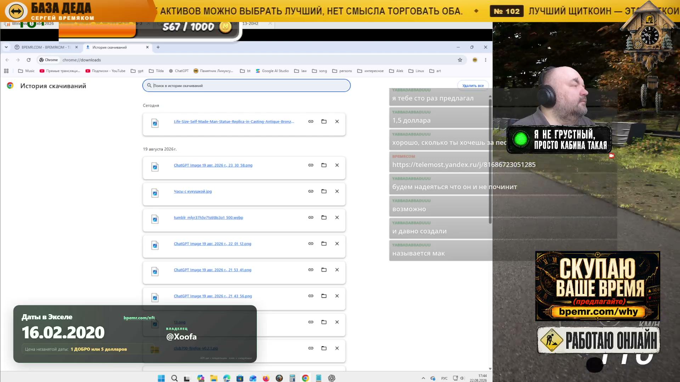Open the Google AI Studio bookmark
The height and width of the screenshot is (382, 680).
[272, 71]
